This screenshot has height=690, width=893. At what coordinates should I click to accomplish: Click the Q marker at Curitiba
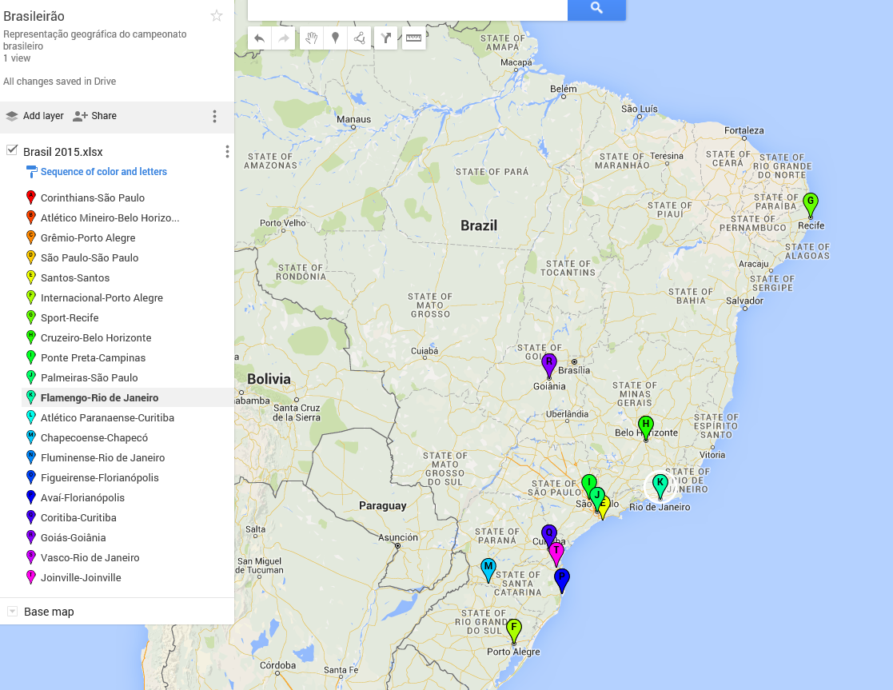pyautogui.click(x=548, y=532)
